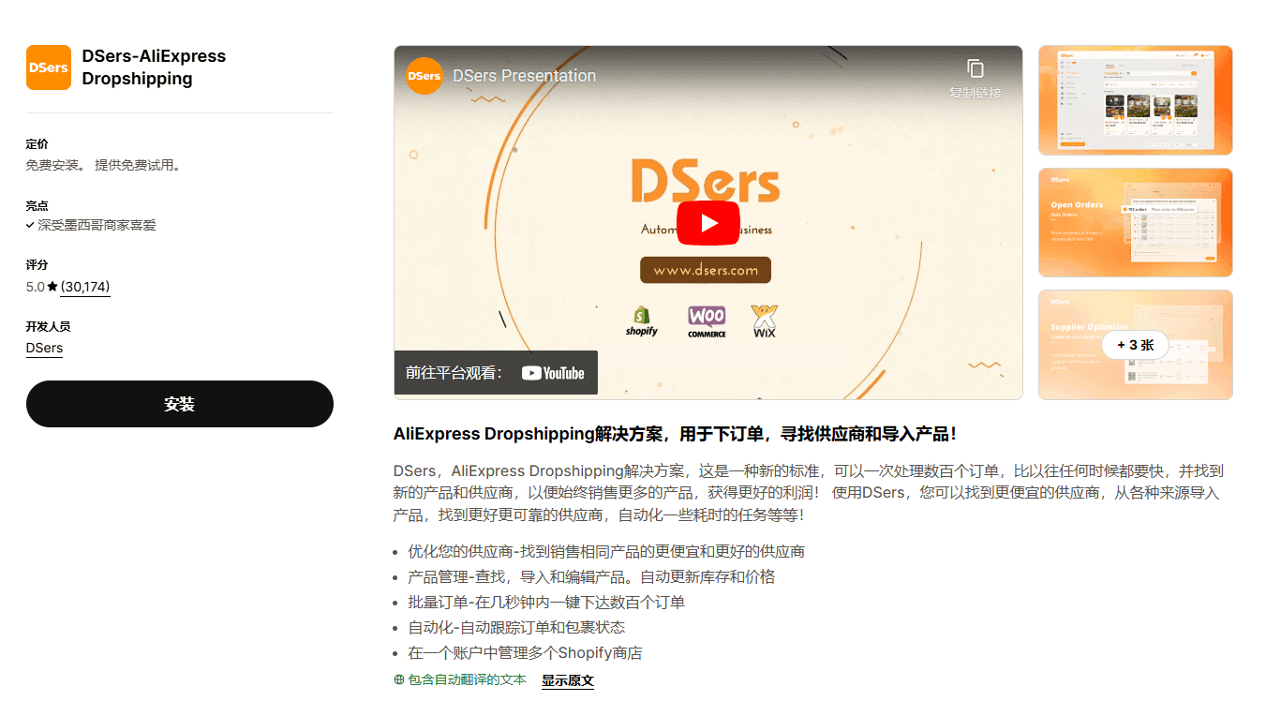
Task: Open the 30,174 reviews link
Action: click(85, 287)
